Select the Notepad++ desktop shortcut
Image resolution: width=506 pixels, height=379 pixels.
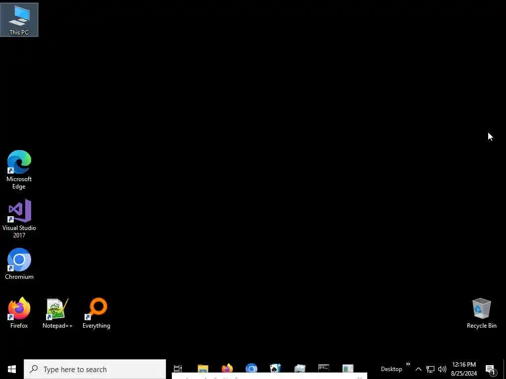coord(57,313)
